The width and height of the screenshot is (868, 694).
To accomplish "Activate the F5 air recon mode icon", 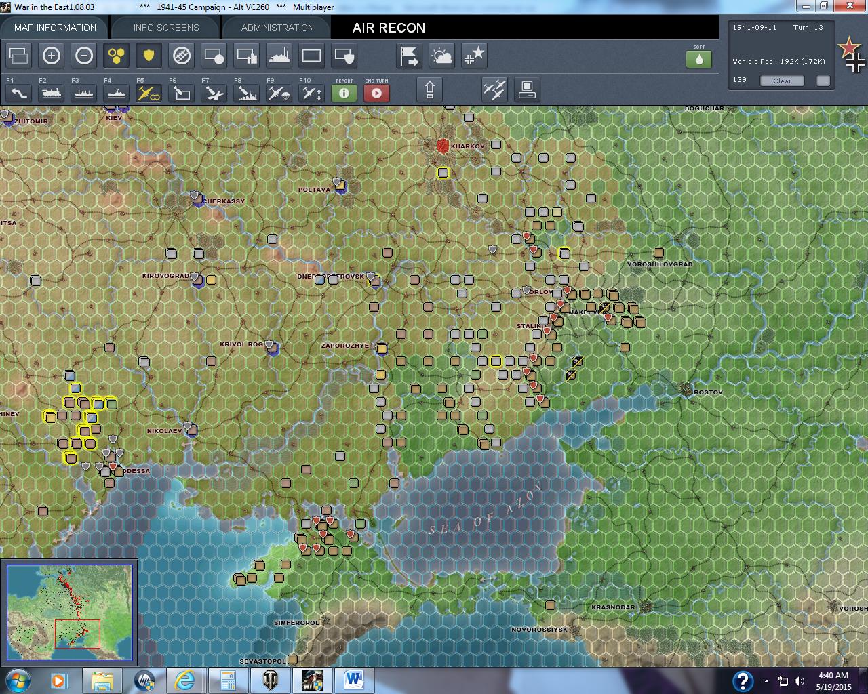I will click(148, 93).
